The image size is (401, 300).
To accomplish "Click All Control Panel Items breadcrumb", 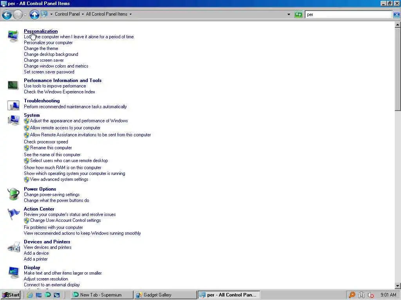I will point(107,14).
